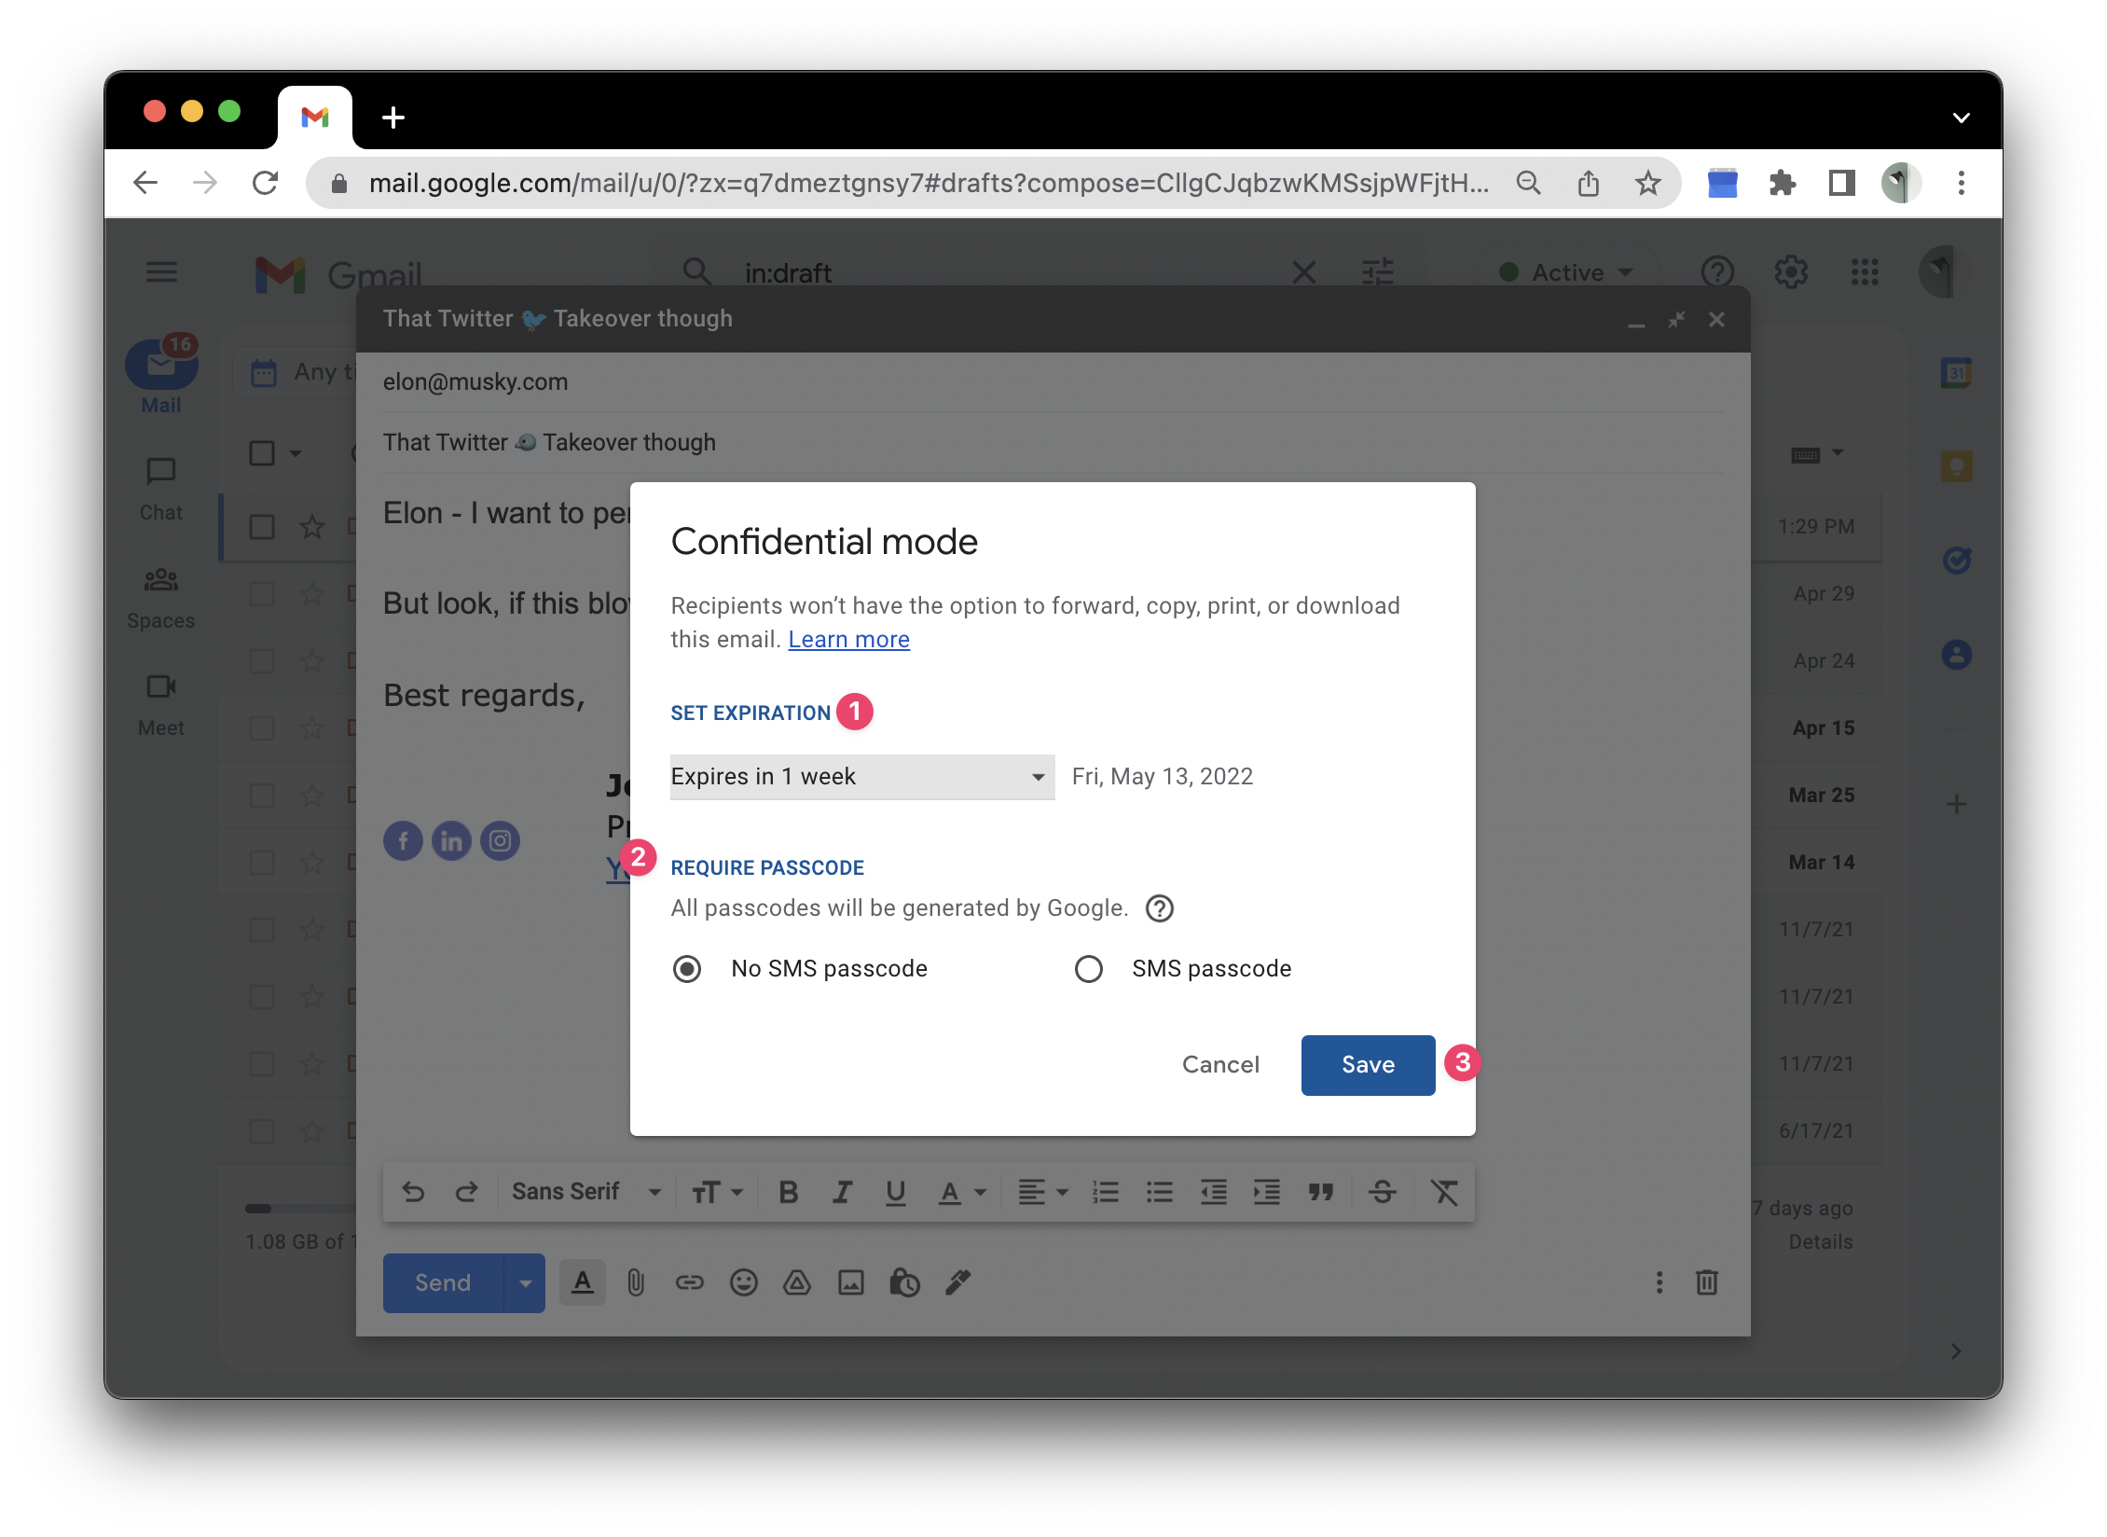The image size is (2107, 1537).
Task: Open Spaces in the sidebar
Action: click(161, 597)
